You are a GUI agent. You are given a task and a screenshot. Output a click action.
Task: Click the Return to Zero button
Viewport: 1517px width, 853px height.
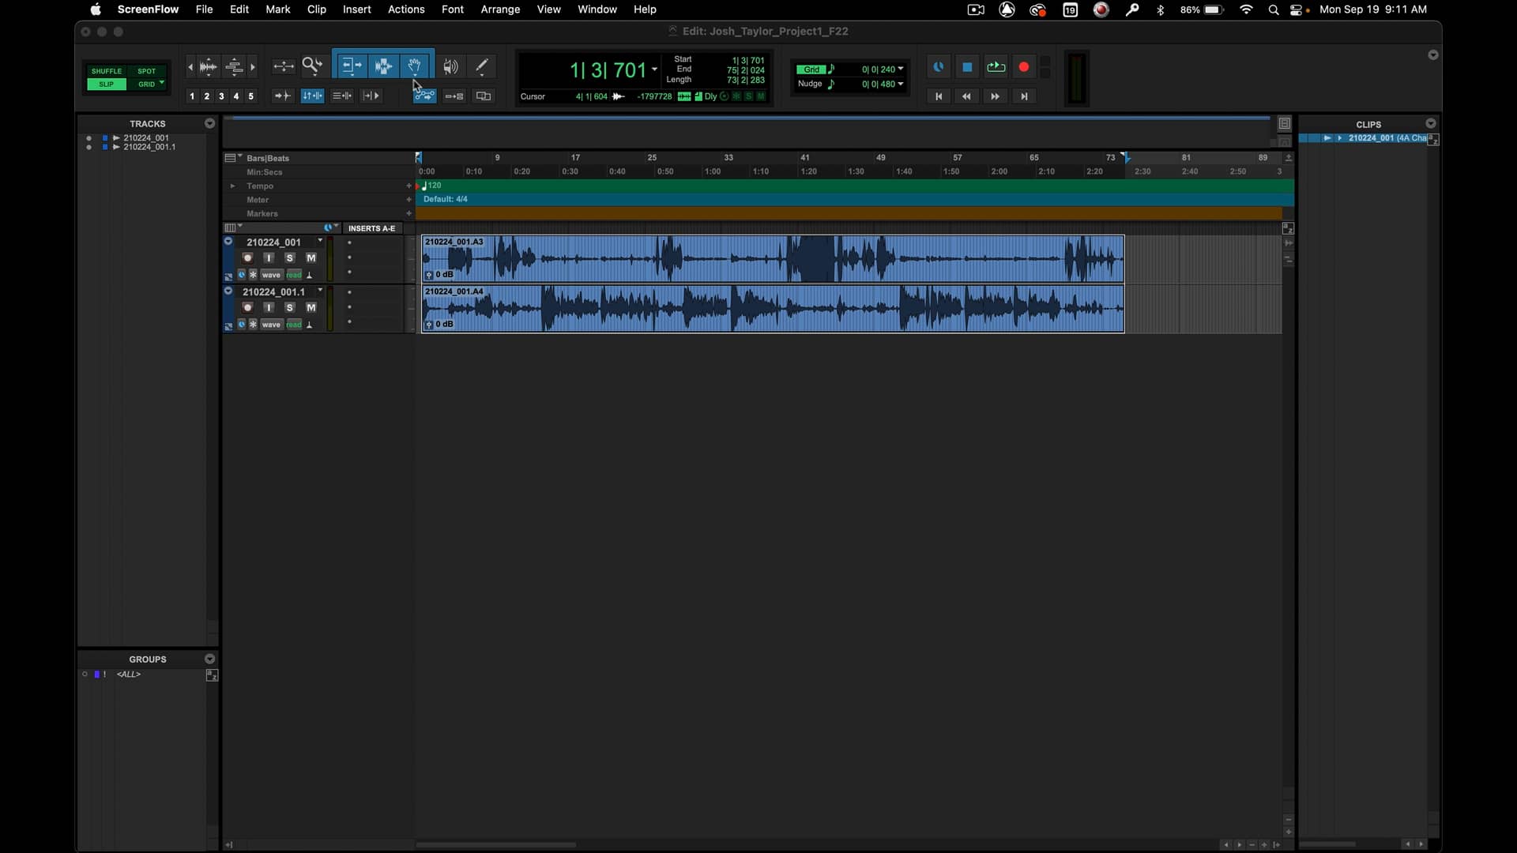(x=939, y=96)
